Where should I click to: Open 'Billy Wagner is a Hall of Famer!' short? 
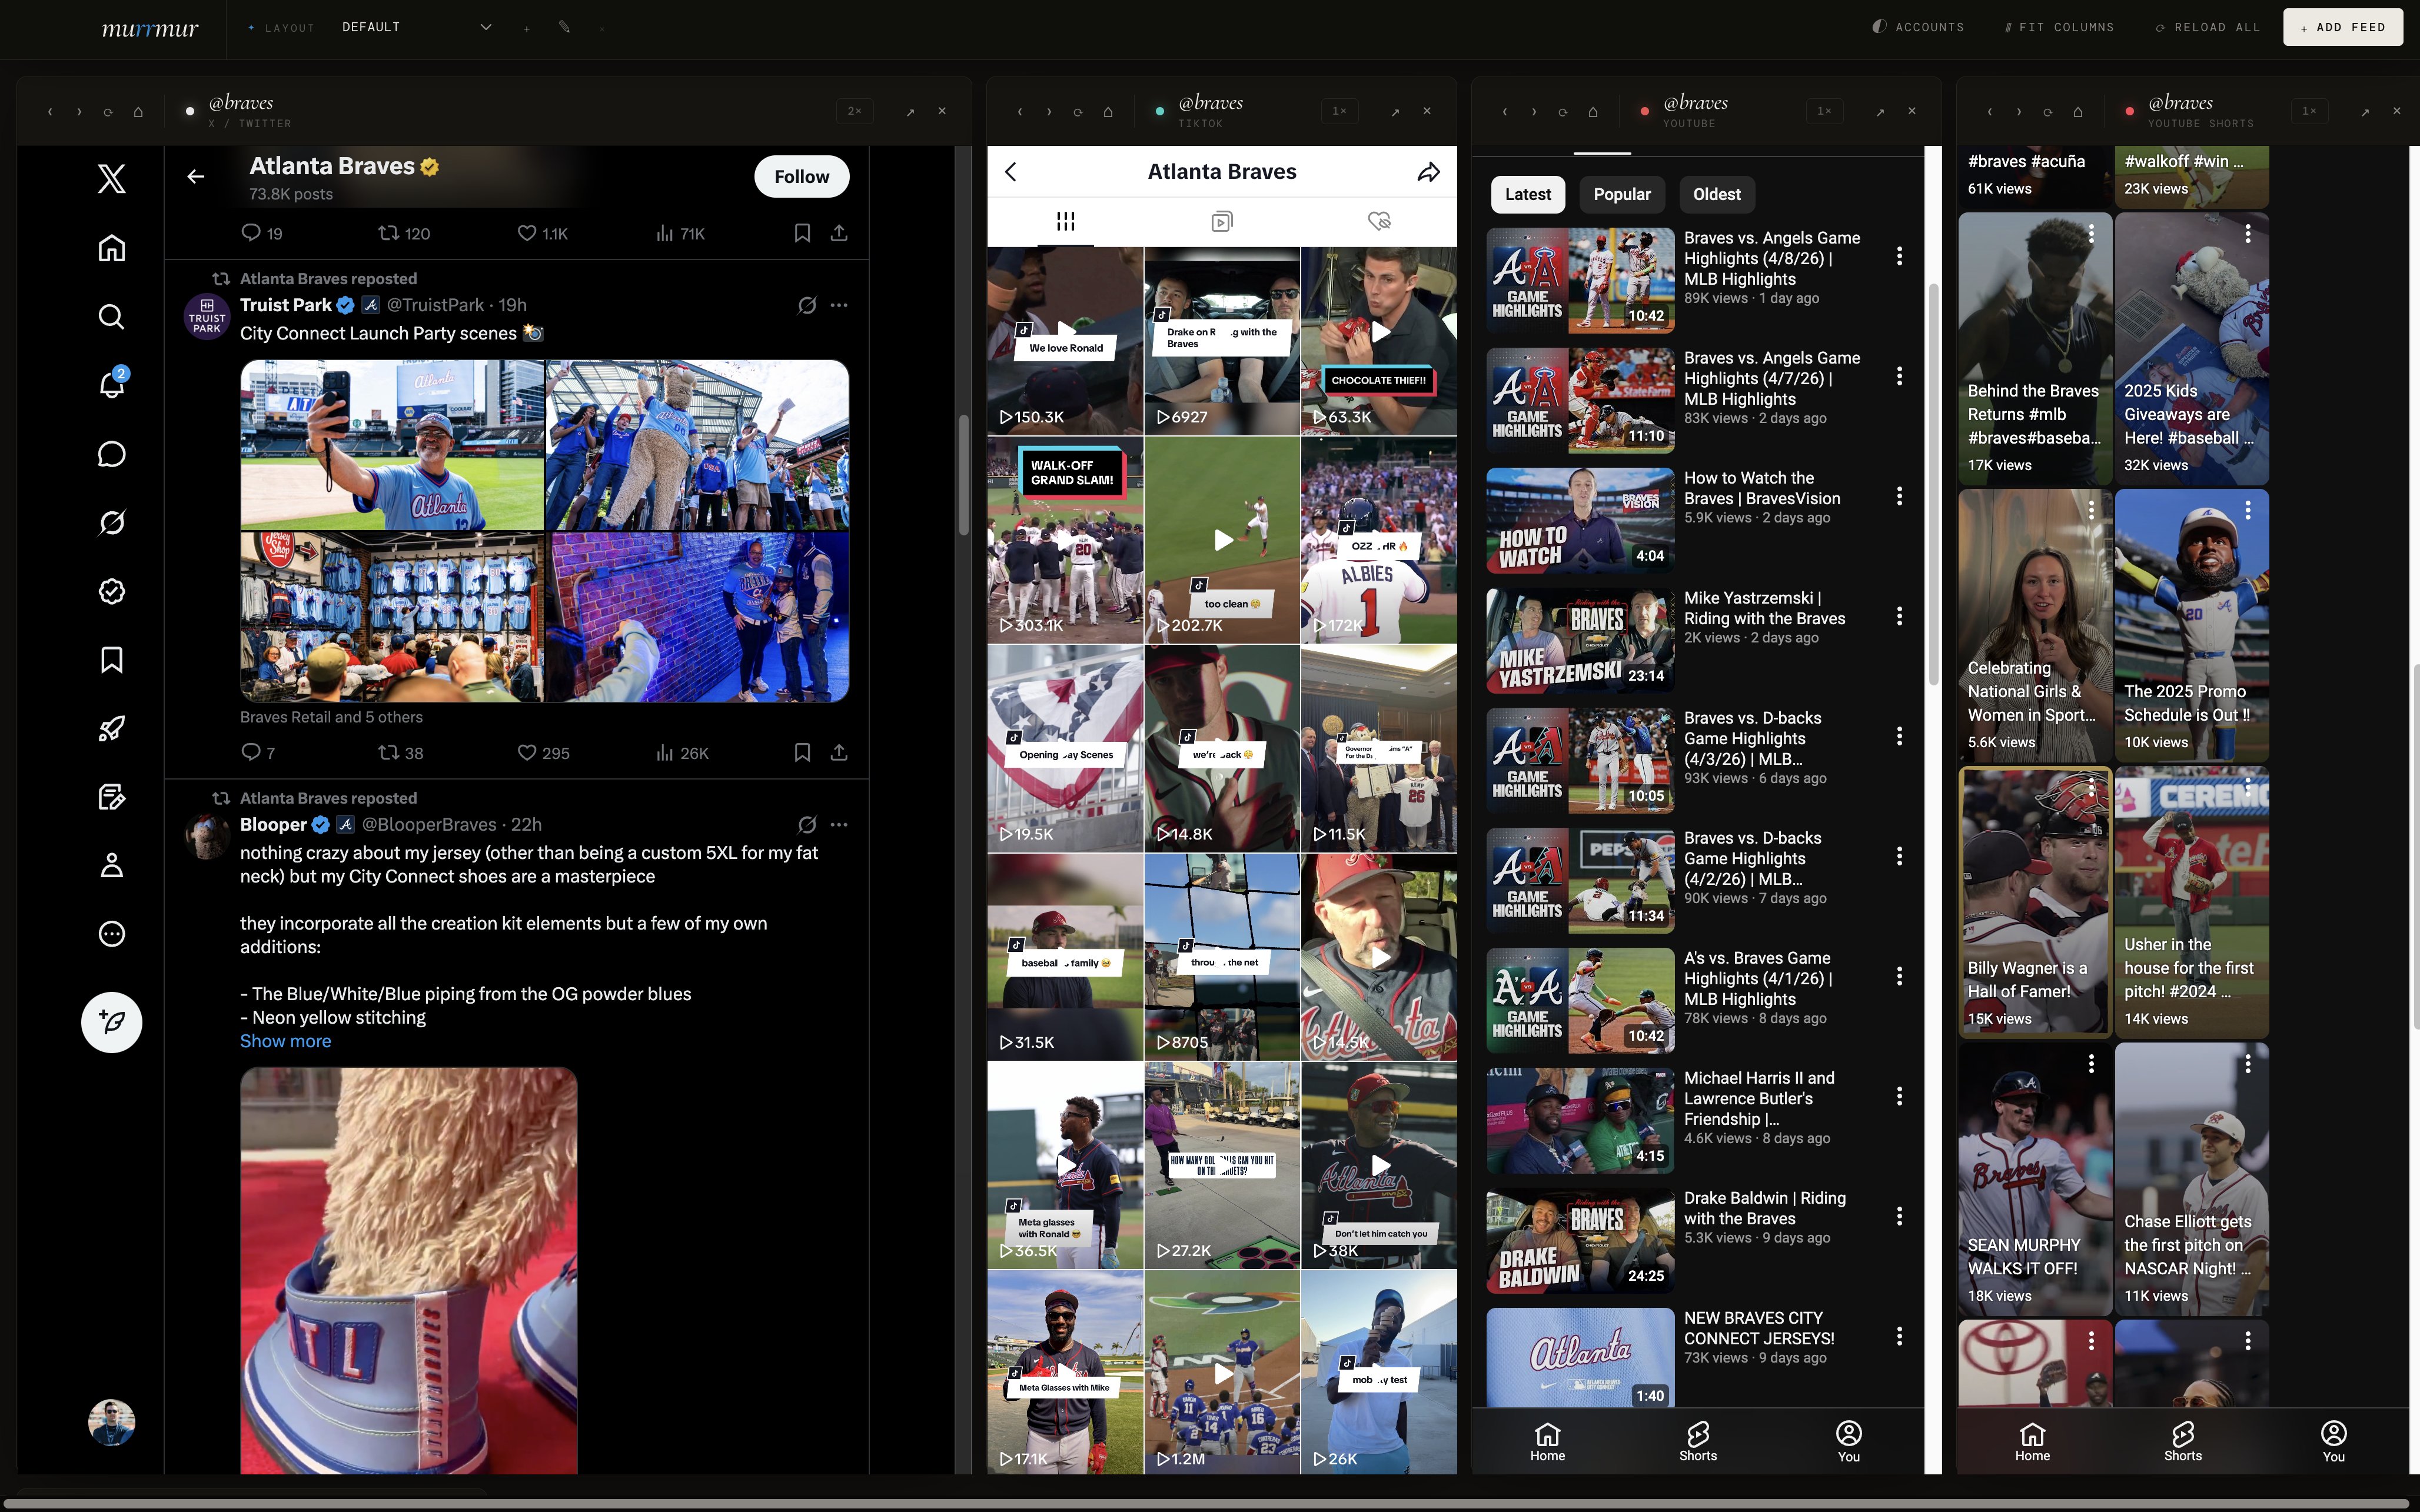coord(2035,902)
